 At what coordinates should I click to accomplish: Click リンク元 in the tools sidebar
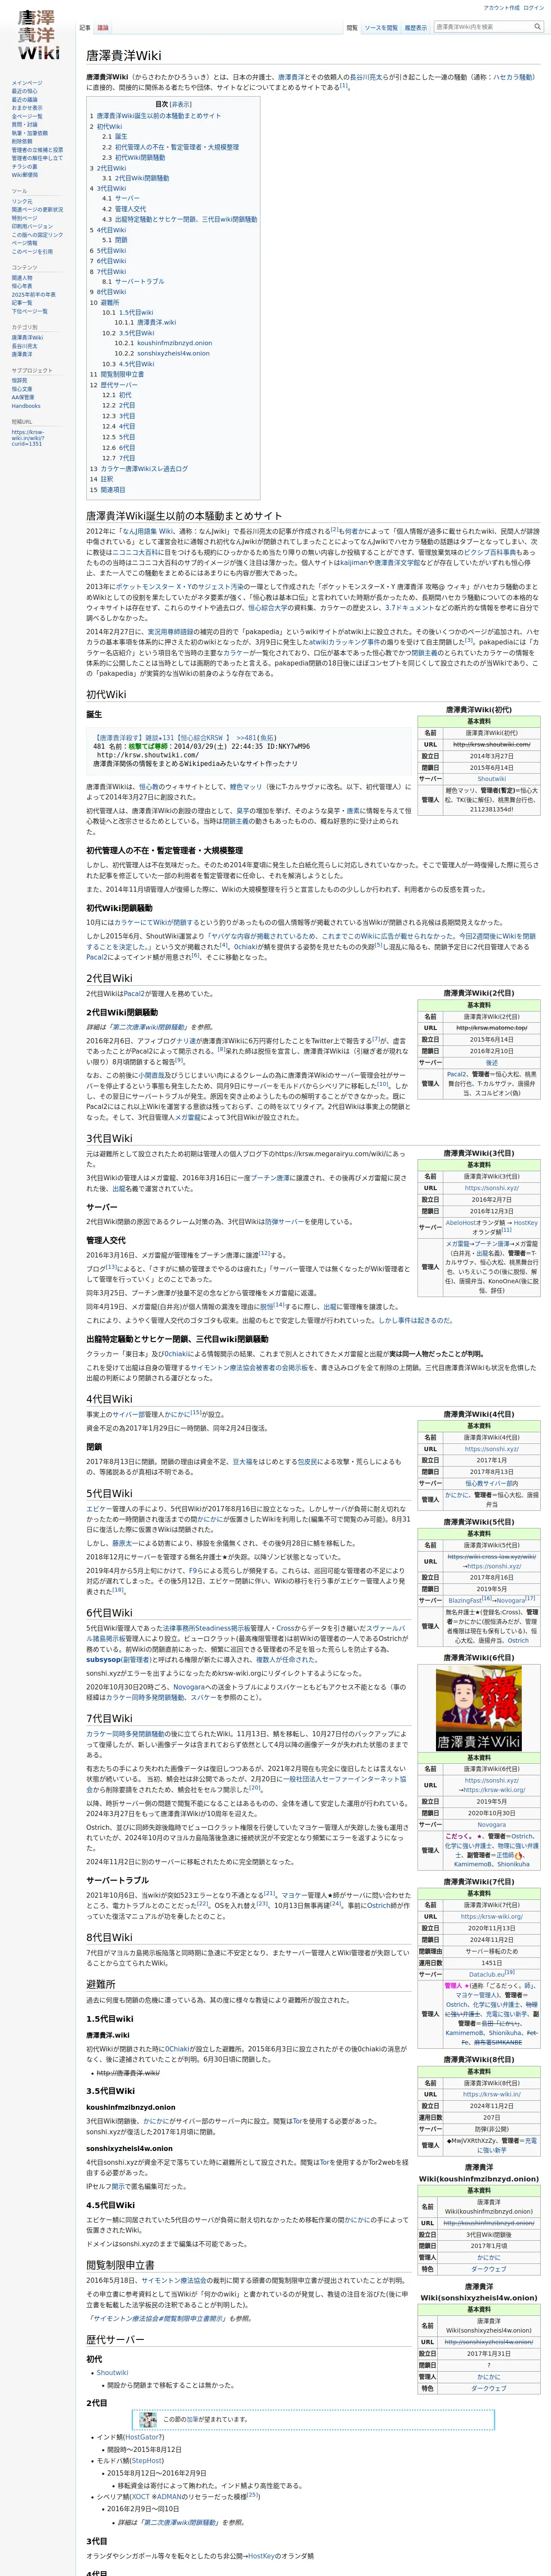22,201
